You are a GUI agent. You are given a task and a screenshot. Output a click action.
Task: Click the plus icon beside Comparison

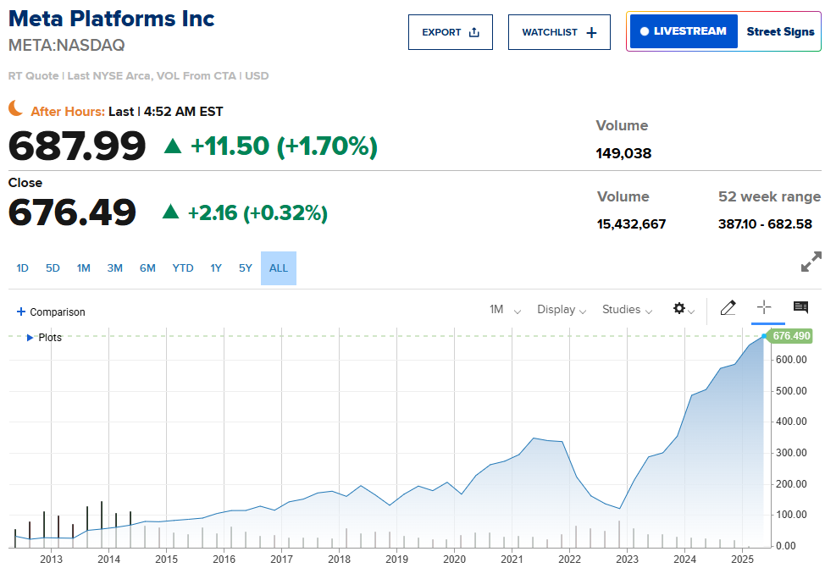(21, 312)
